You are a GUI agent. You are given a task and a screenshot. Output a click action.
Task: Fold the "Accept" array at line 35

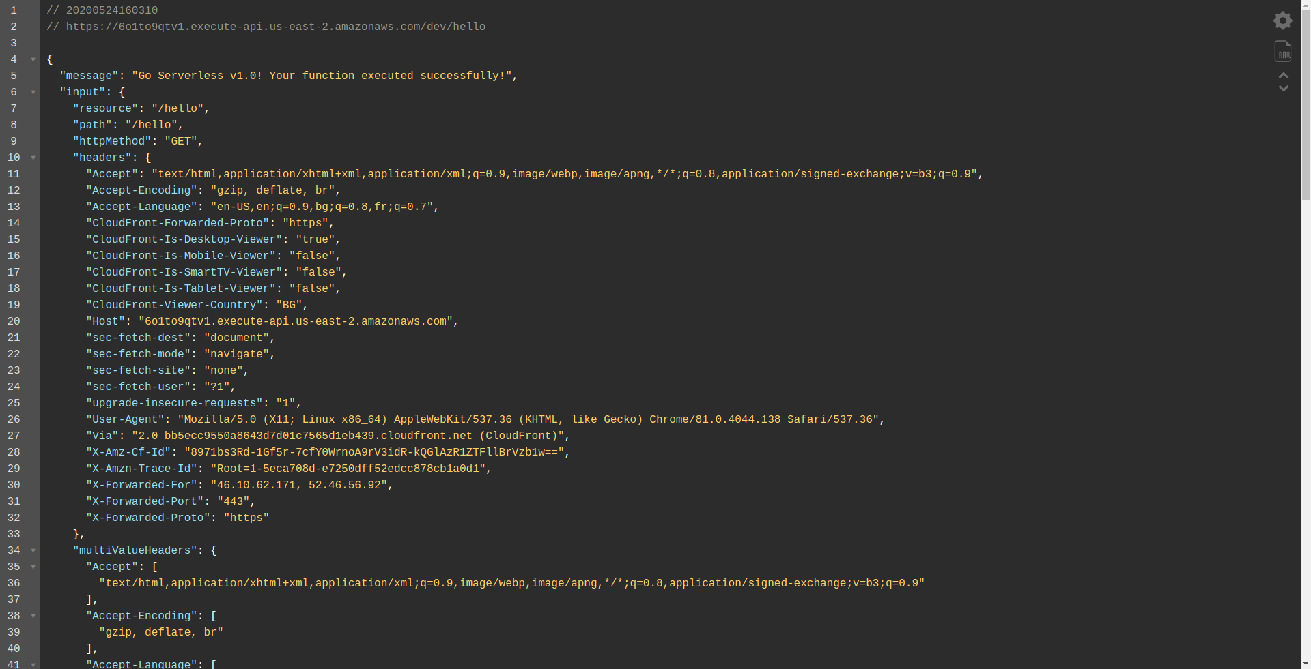pyautogui.click(x=33, y=567)
